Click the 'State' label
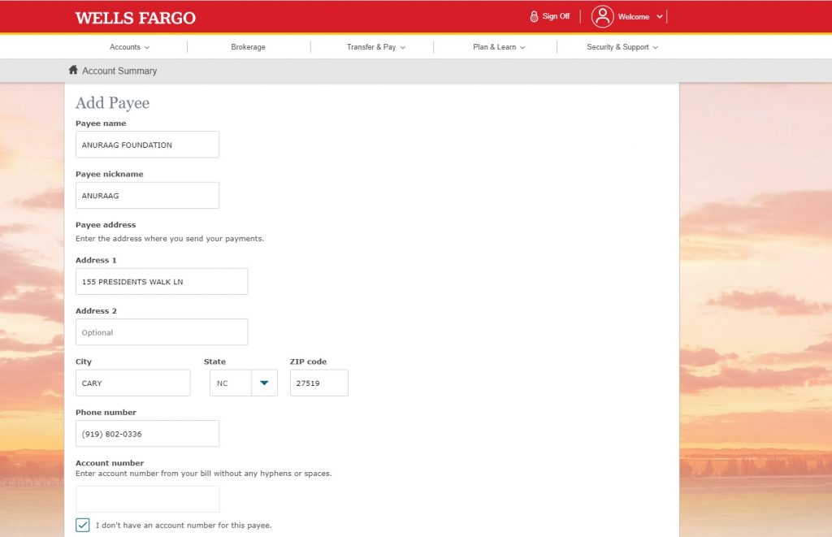The width and height of the screenshot is (832, 537). coord(214,362)
